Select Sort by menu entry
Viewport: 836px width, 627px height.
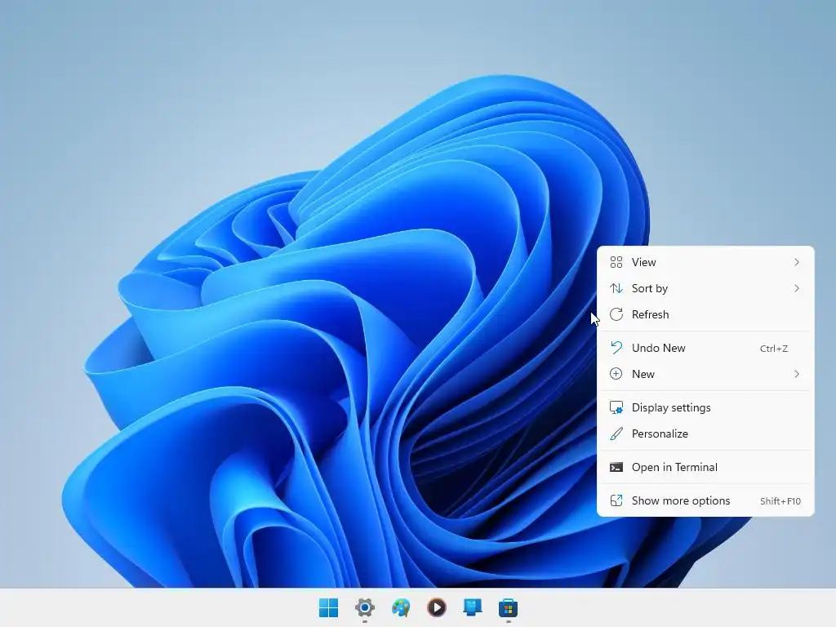tap(705, 288)
